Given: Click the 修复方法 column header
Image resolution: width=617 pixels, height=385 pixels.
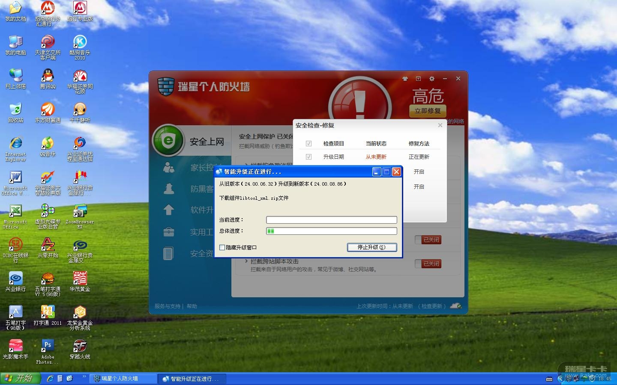Looking at the screenshot, I should tap(419, 144).
